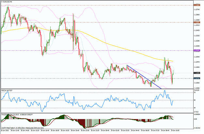The width and height of the screenshot is (204, 134).
Task: Click the topmost brown price tag on the axis
Action: tap(197, 5)
